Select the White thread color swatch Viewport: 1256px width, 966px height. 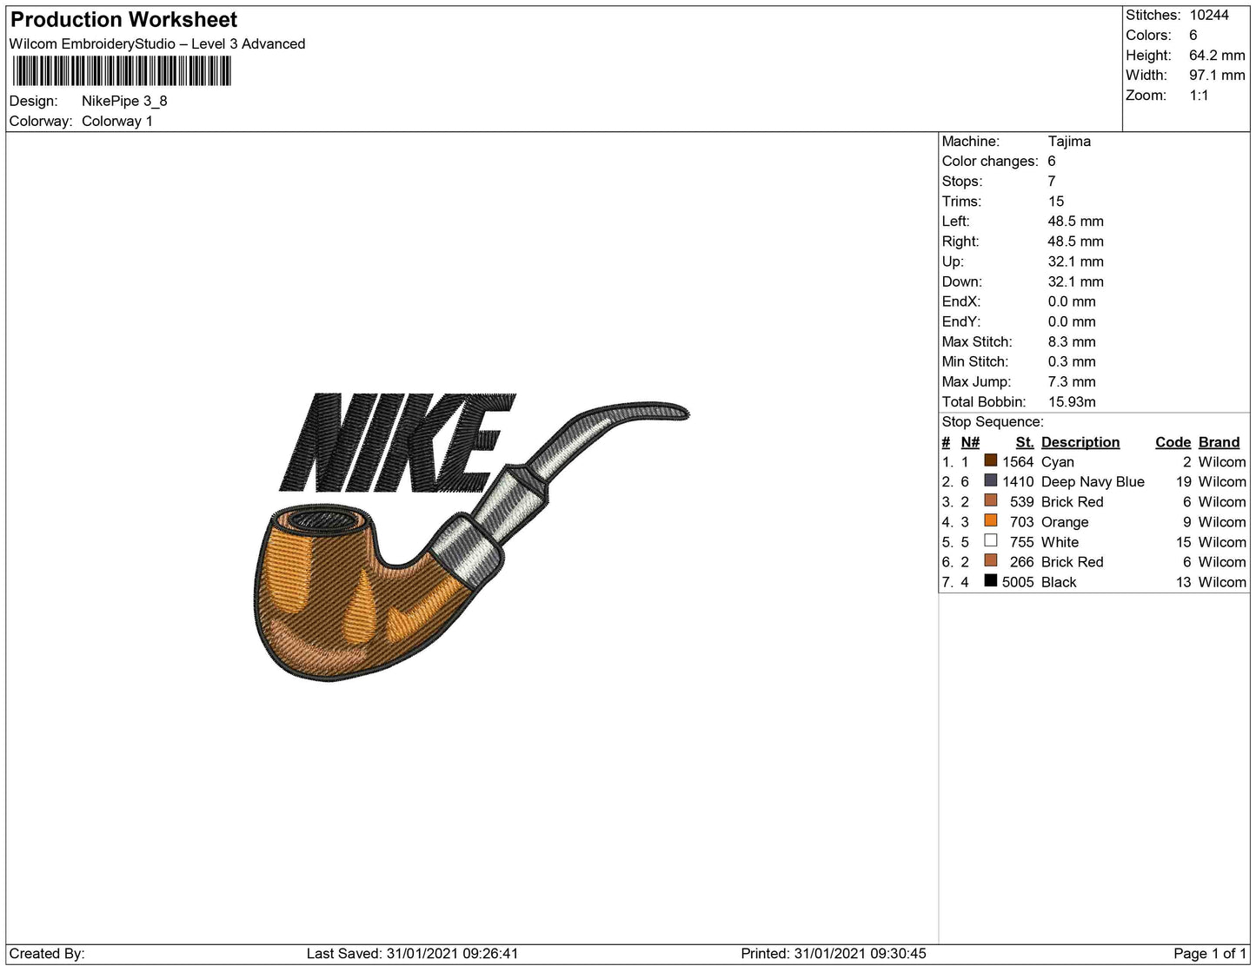point(990,541)
